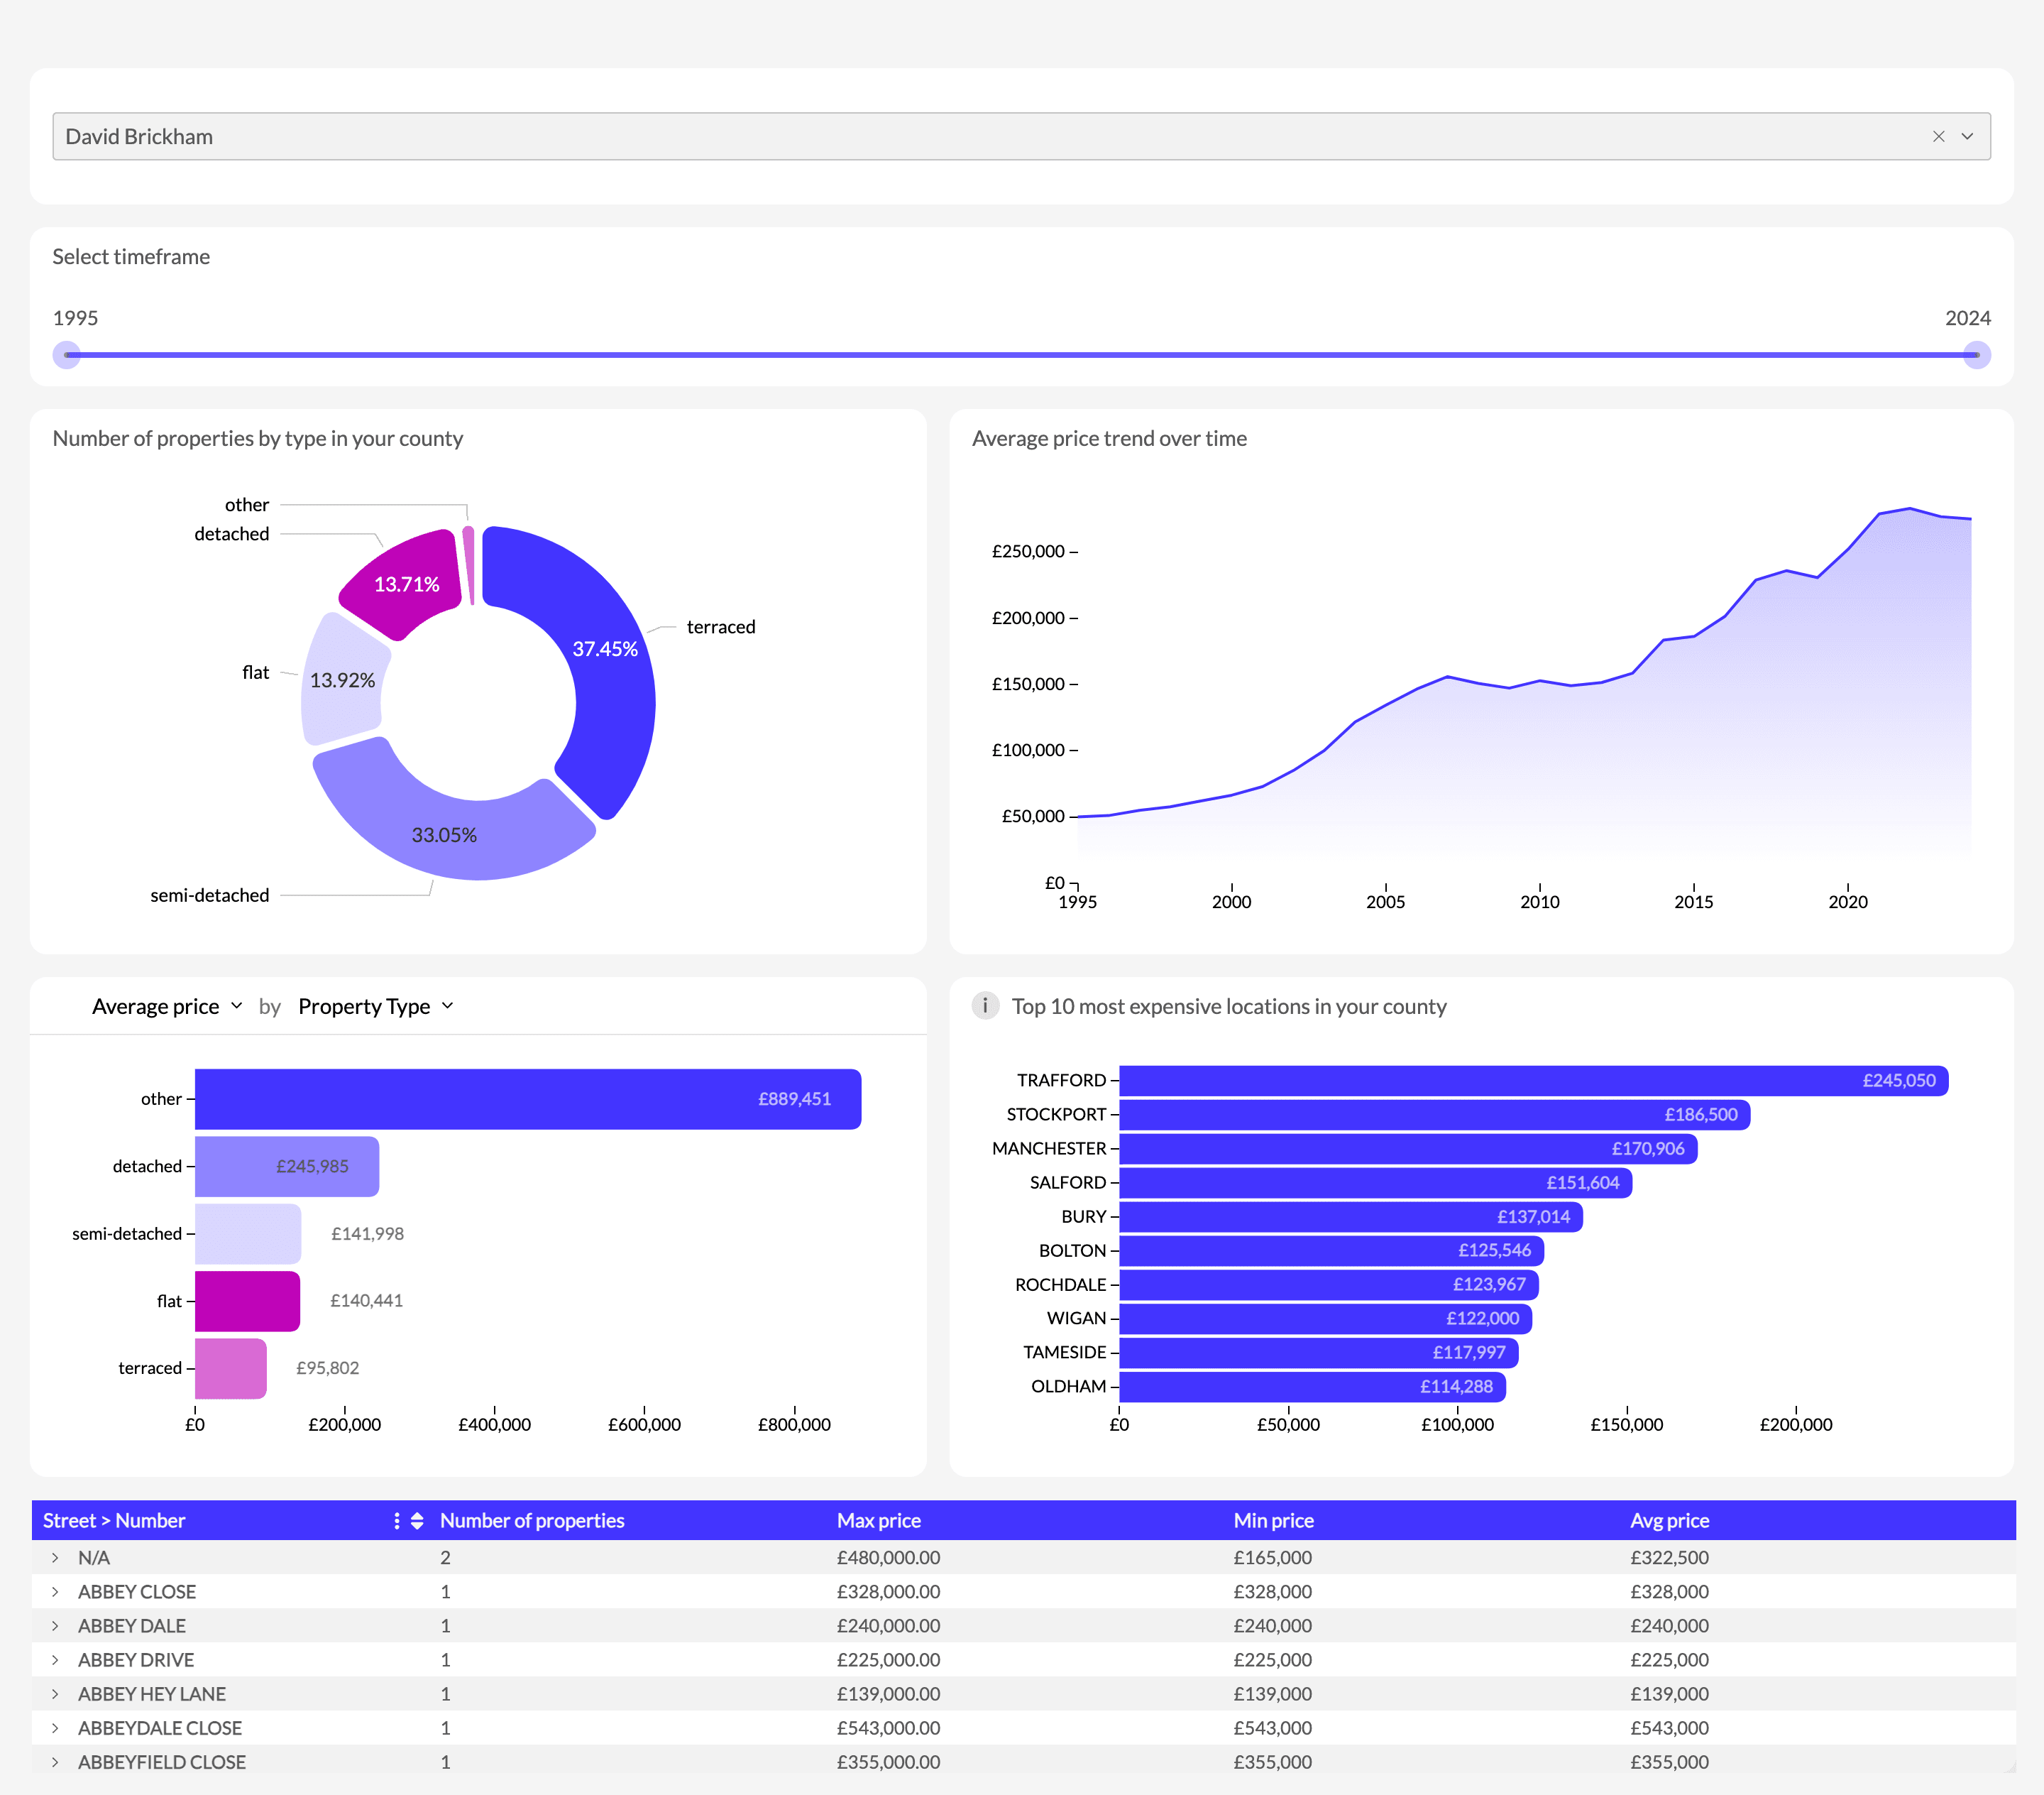
Task: Expand the N/A street row
Action: click(x=55, y=1558)
